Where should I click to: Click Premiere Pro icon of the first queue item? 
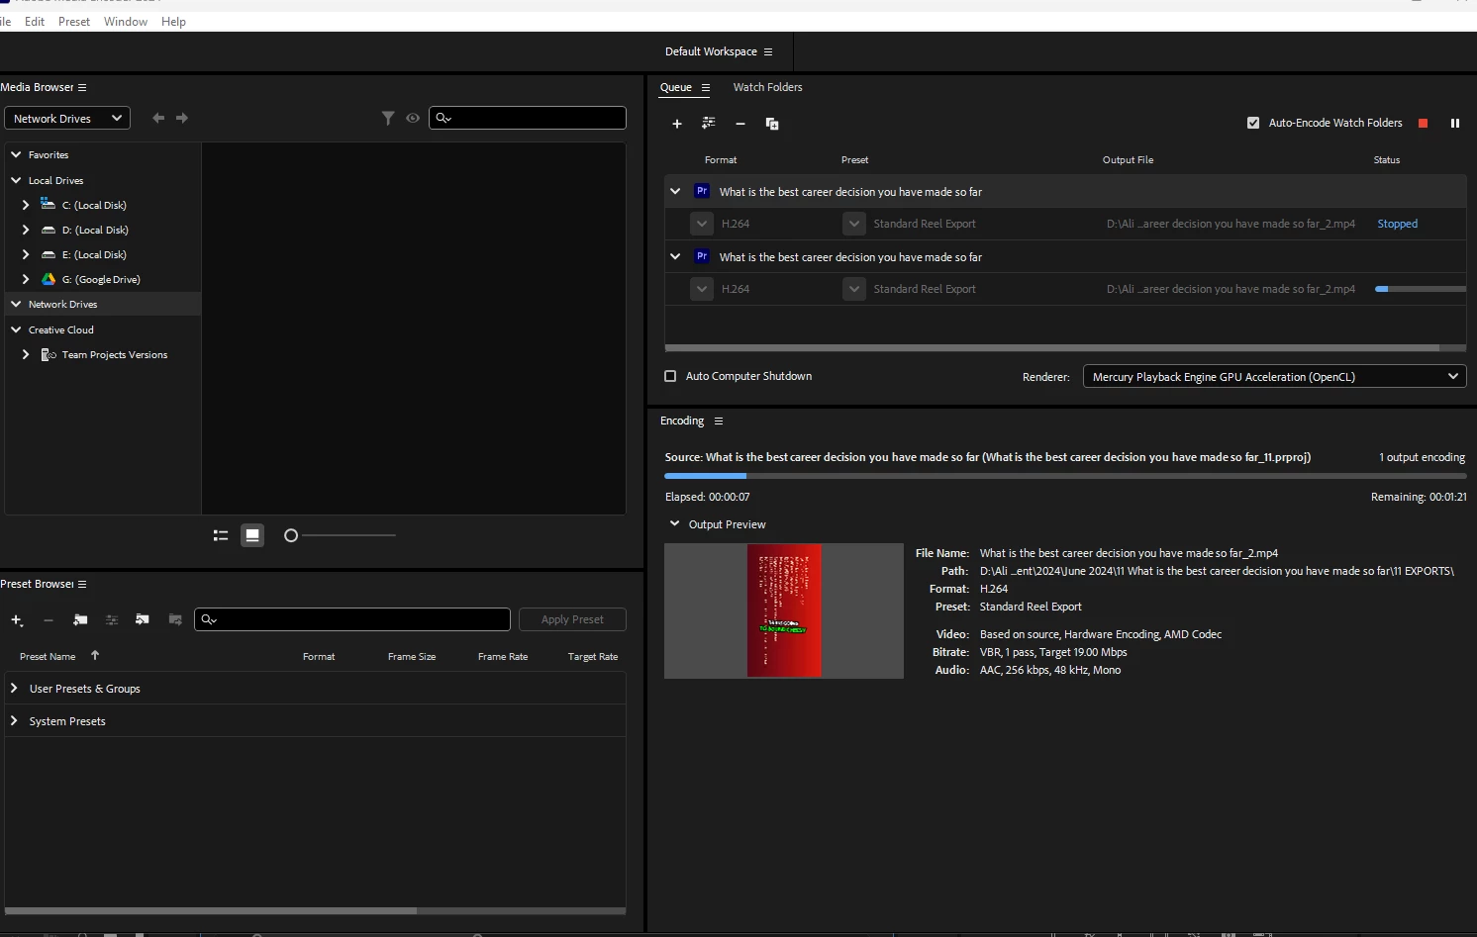point(702,191)
